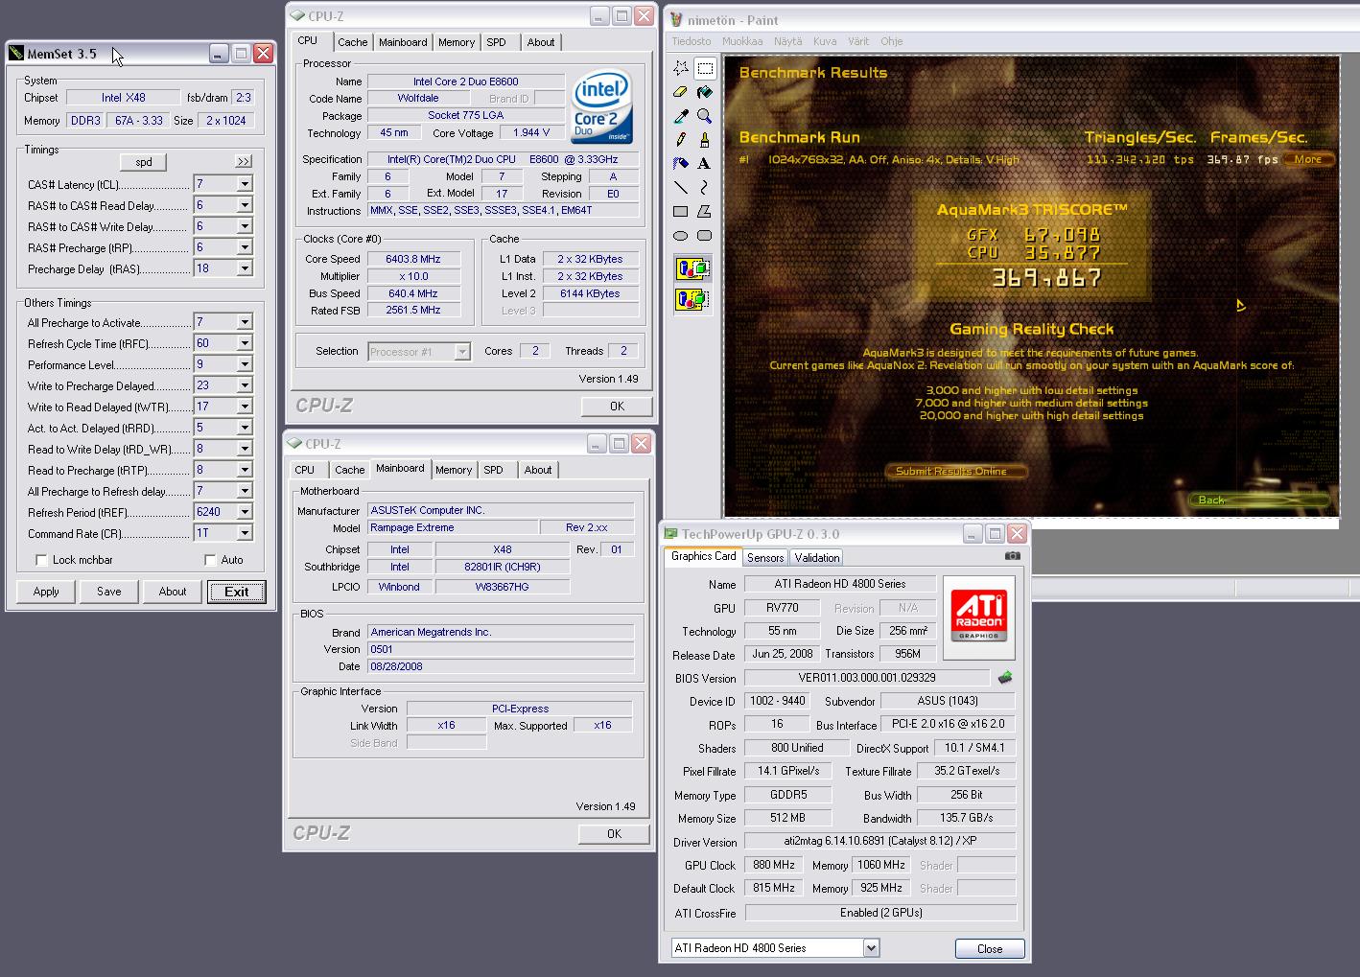Click GPU-Z screenshot camera icon
The width and height of the screenshot is (1360, 977).
point(1013,556)
